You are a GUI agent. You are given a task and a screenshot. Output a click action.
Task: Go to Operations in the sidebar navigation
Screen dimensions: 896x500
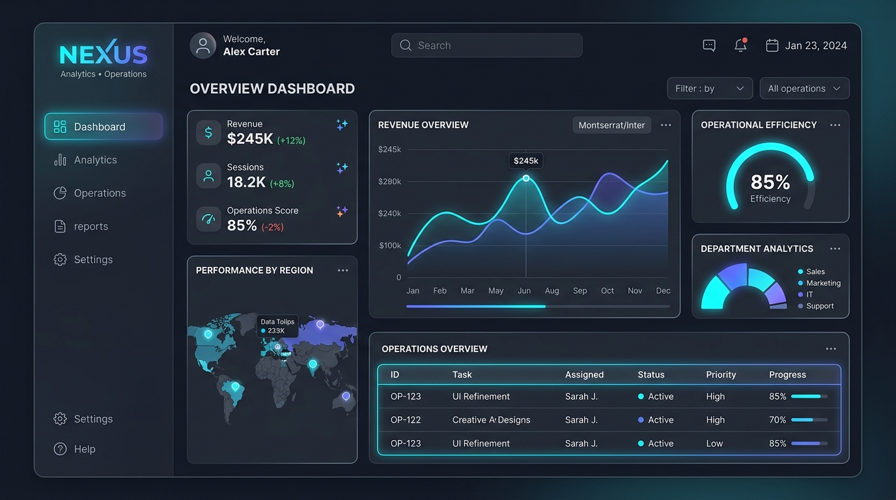pyautogui.click(x=90, y=193)
